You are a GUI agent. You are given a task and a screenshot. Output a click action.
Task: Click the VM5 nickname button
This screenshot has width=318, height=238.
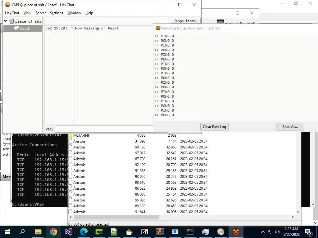[x=49, y=129]
